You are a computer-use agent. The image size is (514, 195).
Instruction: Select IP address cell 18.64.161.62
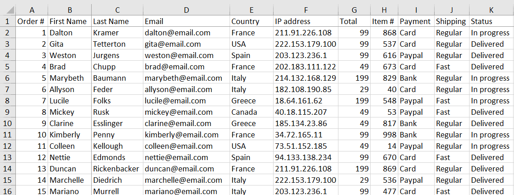pyautogui.click(x=306, y=101)
